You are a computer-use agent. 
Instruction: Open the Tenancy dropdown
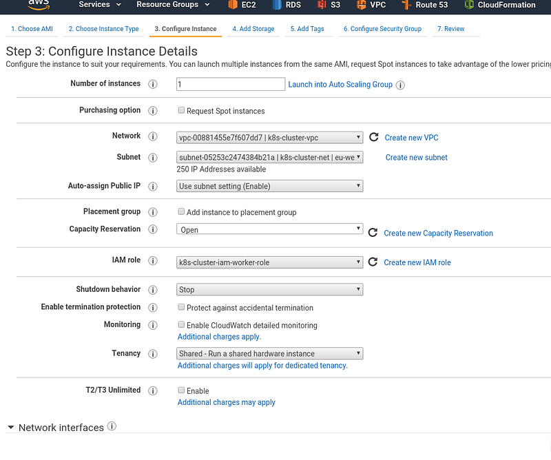coord(269,353)
